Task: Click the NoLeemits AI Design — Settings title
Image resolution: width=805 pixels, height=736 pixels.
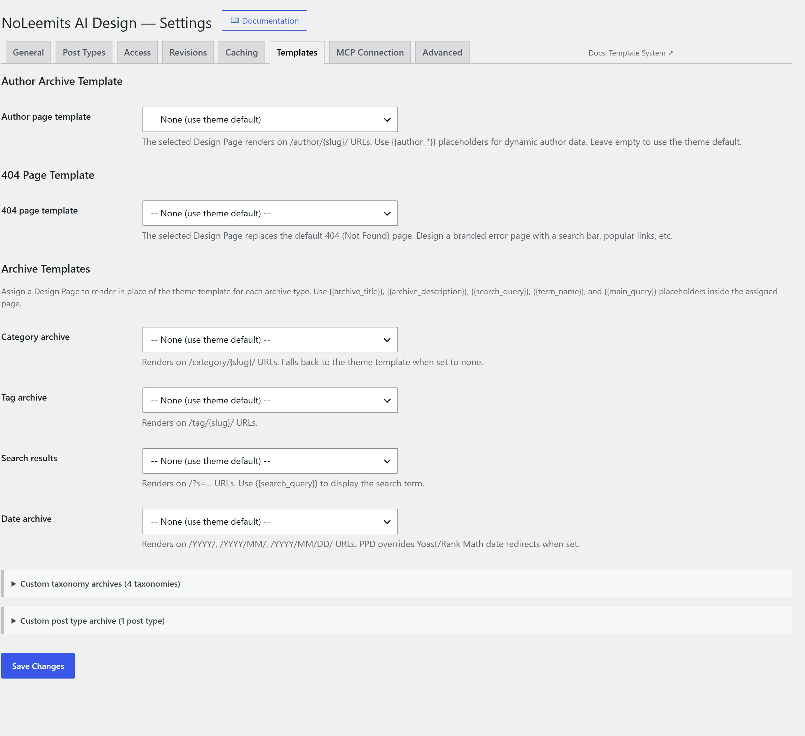Action: click(x=107, y=23)
